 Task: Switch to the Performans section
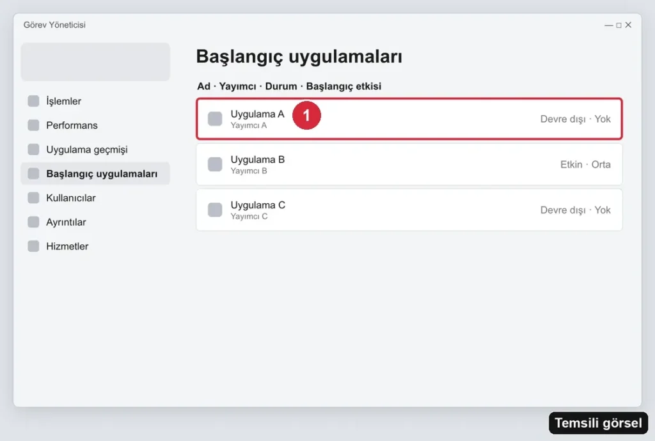pos(95,125)
